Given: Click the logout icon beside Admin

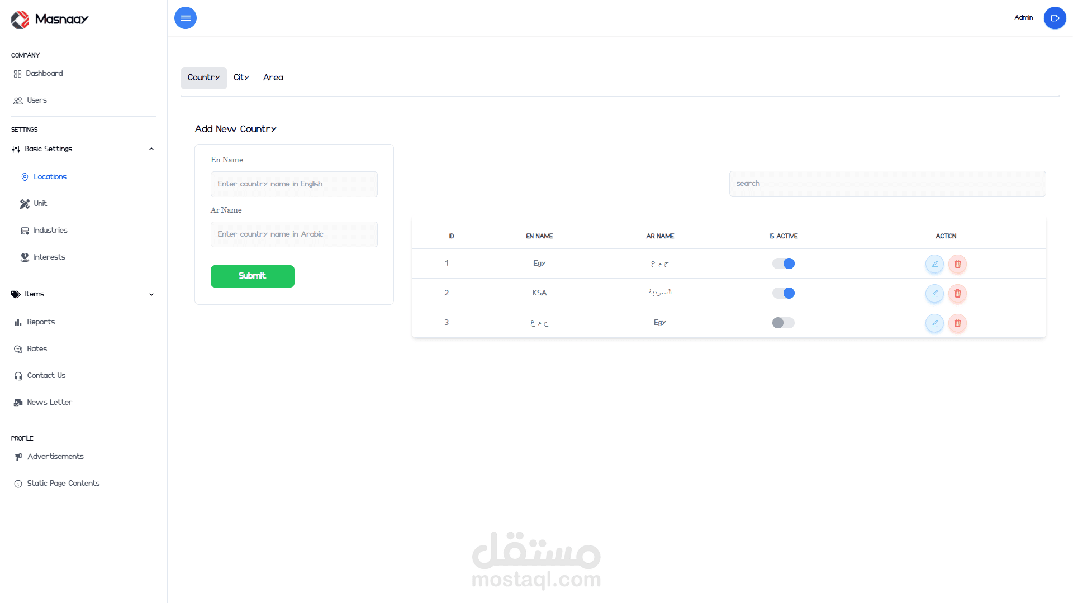Looking at the screenshot, I should (x=1055, y=18).
